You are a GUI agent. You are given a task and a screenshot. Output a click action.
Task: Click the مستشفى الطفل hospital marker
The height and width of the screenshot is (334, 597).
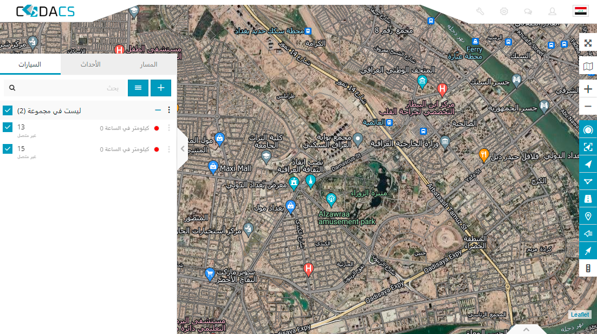tap(120, 49)
